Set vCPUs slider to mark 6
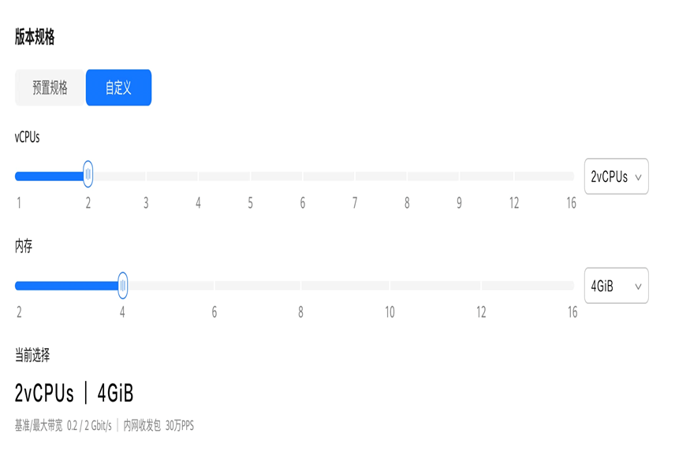Screen dimensions: 675x463 pyautogui.click(x=303, y=176)
